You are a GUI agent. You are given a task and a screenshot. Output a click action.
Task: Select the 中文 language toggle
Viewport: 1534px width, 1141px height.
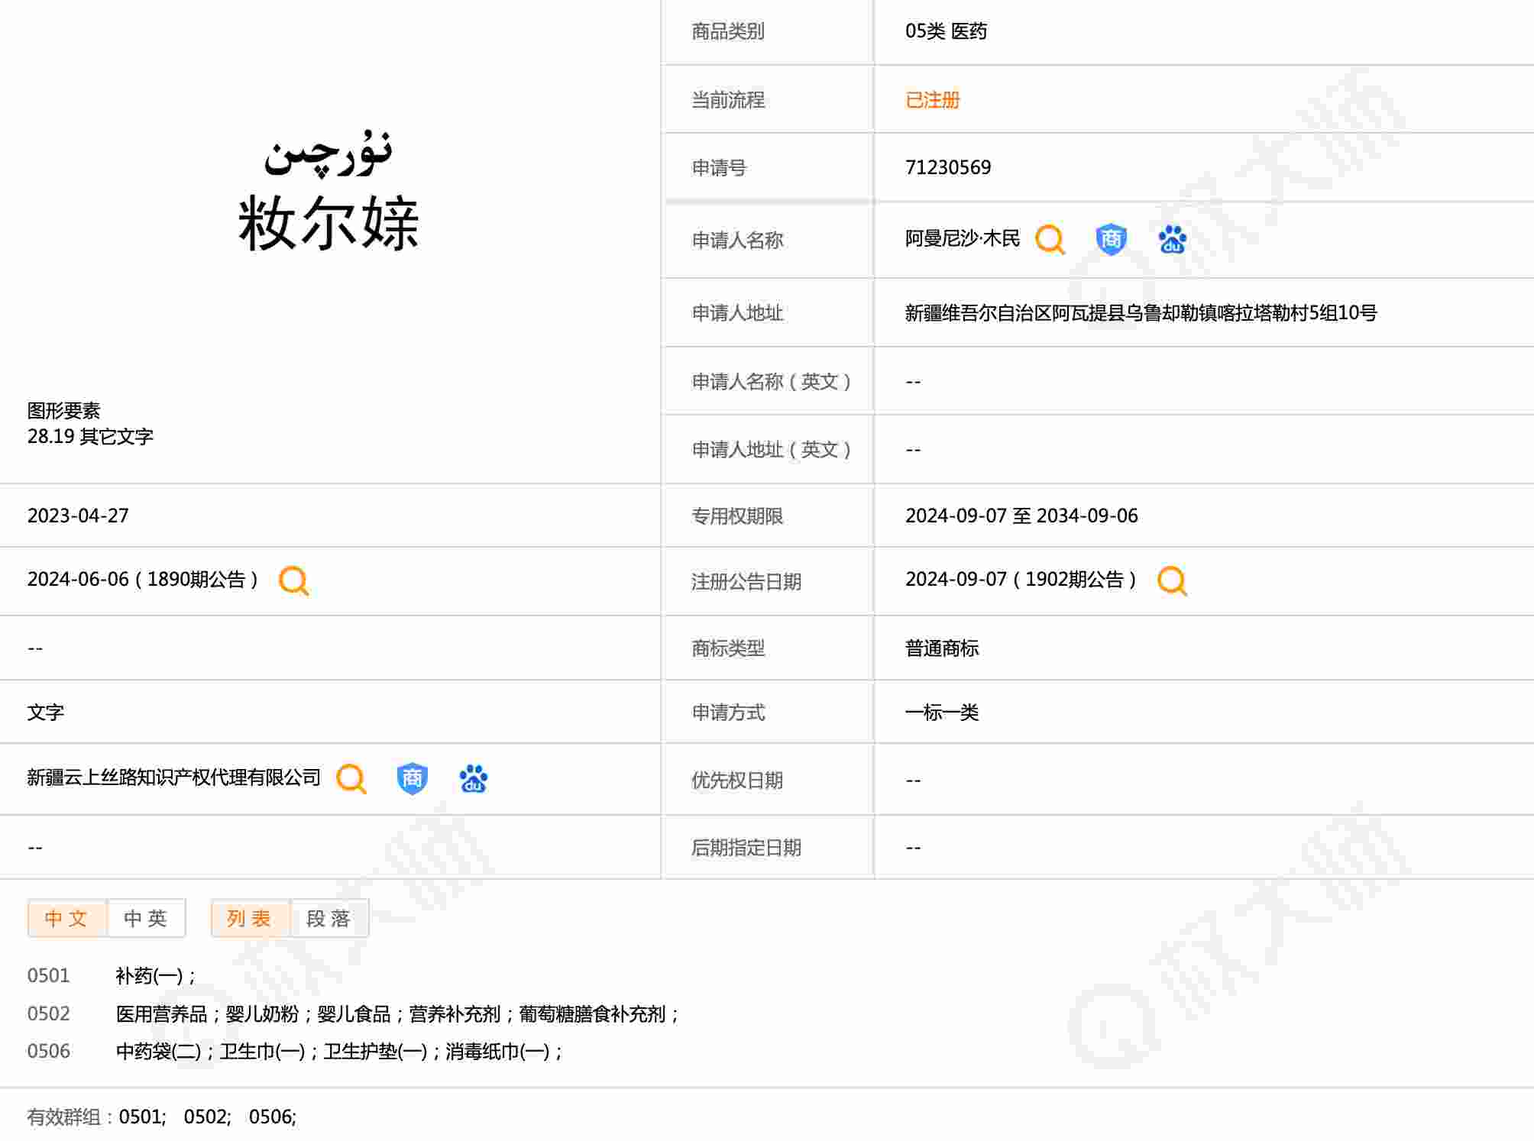(66, 918)
